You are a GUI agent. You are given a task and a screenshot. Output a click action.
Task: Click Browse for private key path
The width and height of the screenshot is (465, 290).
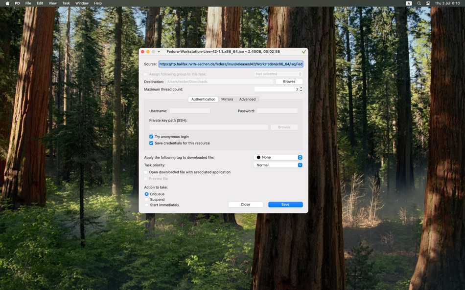point(284,127)
